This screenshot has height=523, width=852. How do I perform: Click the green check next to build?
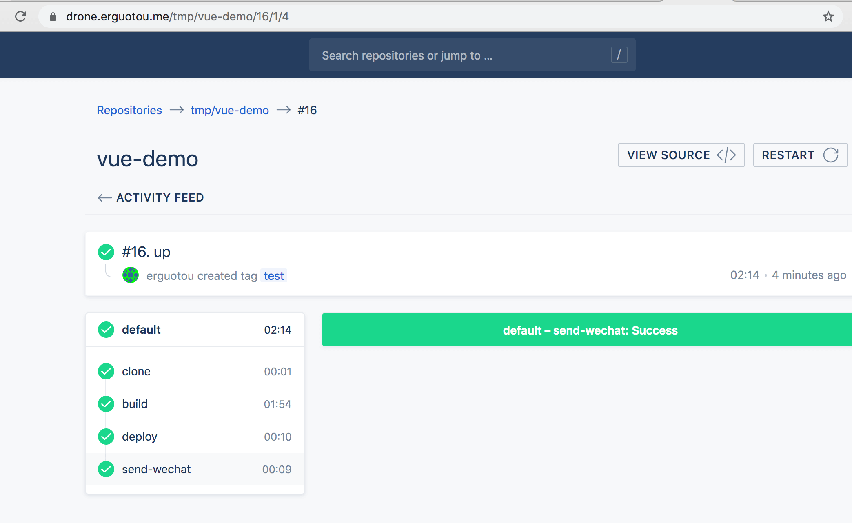tap(106, 404)
